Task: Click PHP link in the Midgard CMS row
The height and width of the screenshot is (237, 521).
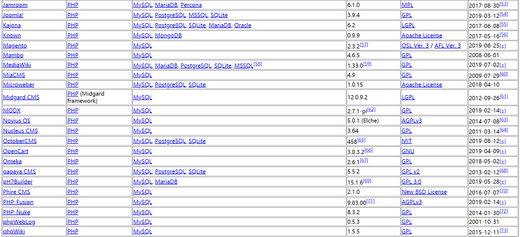Action: click(x=73, y=94)
